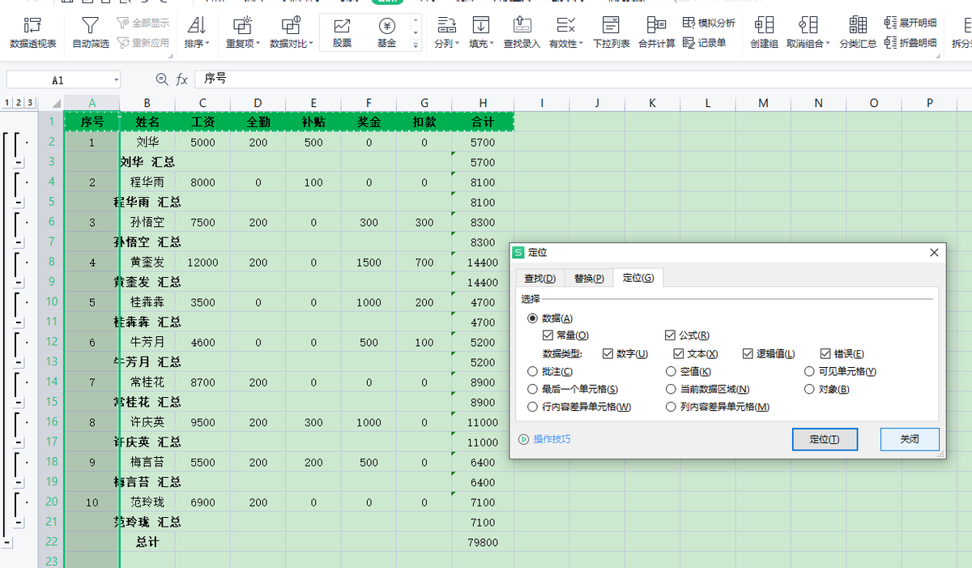Viewport: 972px width, 568px height.
Task: Toggle the 数字(U) checkbox
Action: coord(608,354)
